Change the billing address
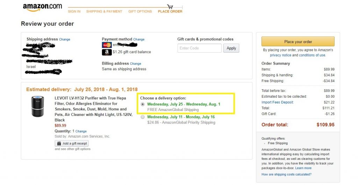This screenshot has height=185, width=358. pyautogui.click(x=136, y=64)
